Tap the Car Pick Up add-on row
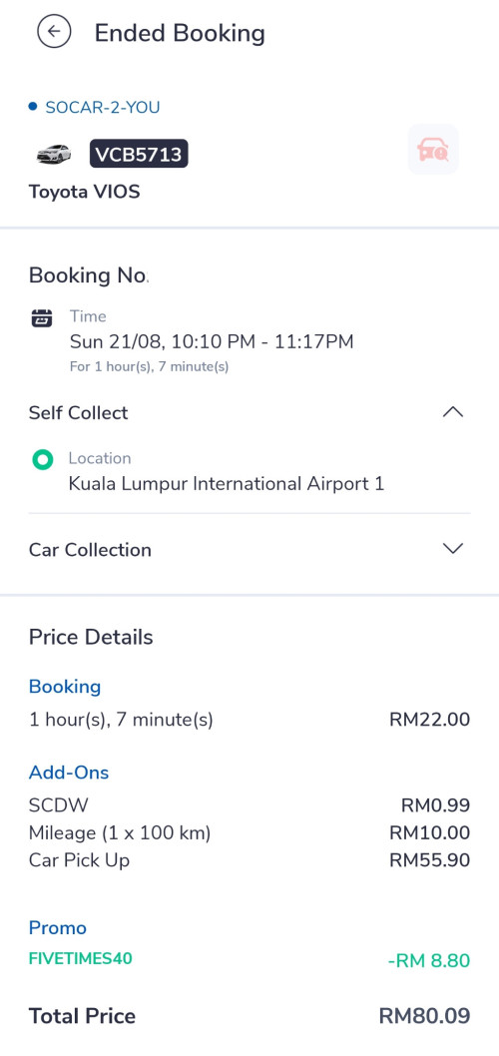 pyautogui.click(x=249, y=860)
